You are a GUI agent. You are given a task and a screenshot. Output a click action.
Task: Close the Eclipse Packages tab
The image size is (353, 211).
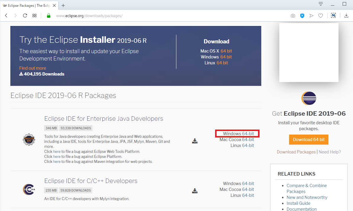pos(54,5)
